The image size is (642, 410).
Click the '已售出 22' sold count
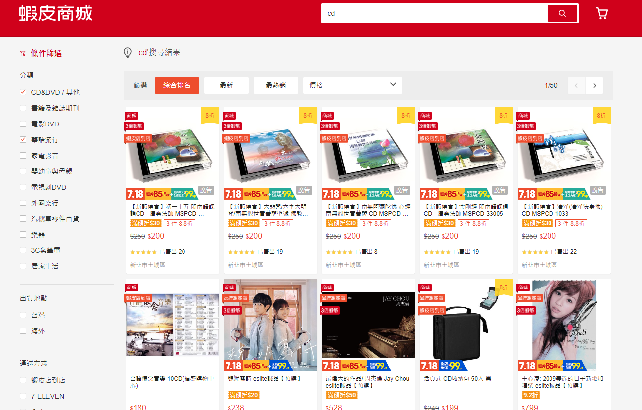(x=564, y=252)
